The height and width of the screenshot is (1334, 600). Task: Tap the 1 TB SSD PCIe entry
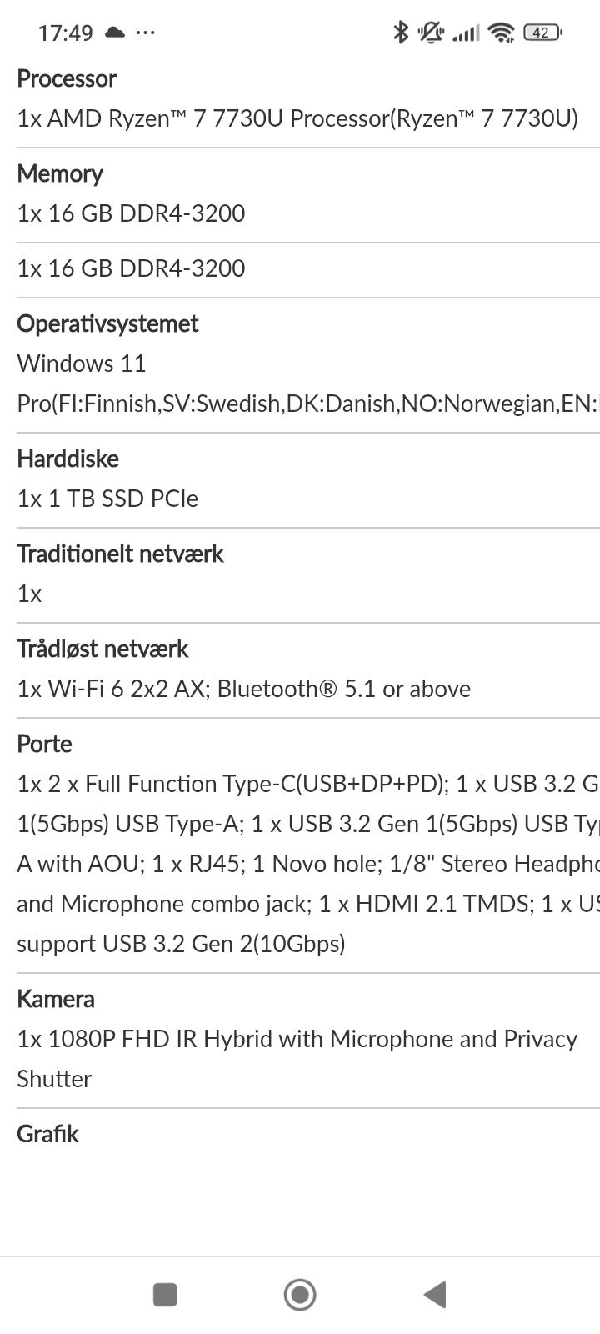(x=107, y=499)
